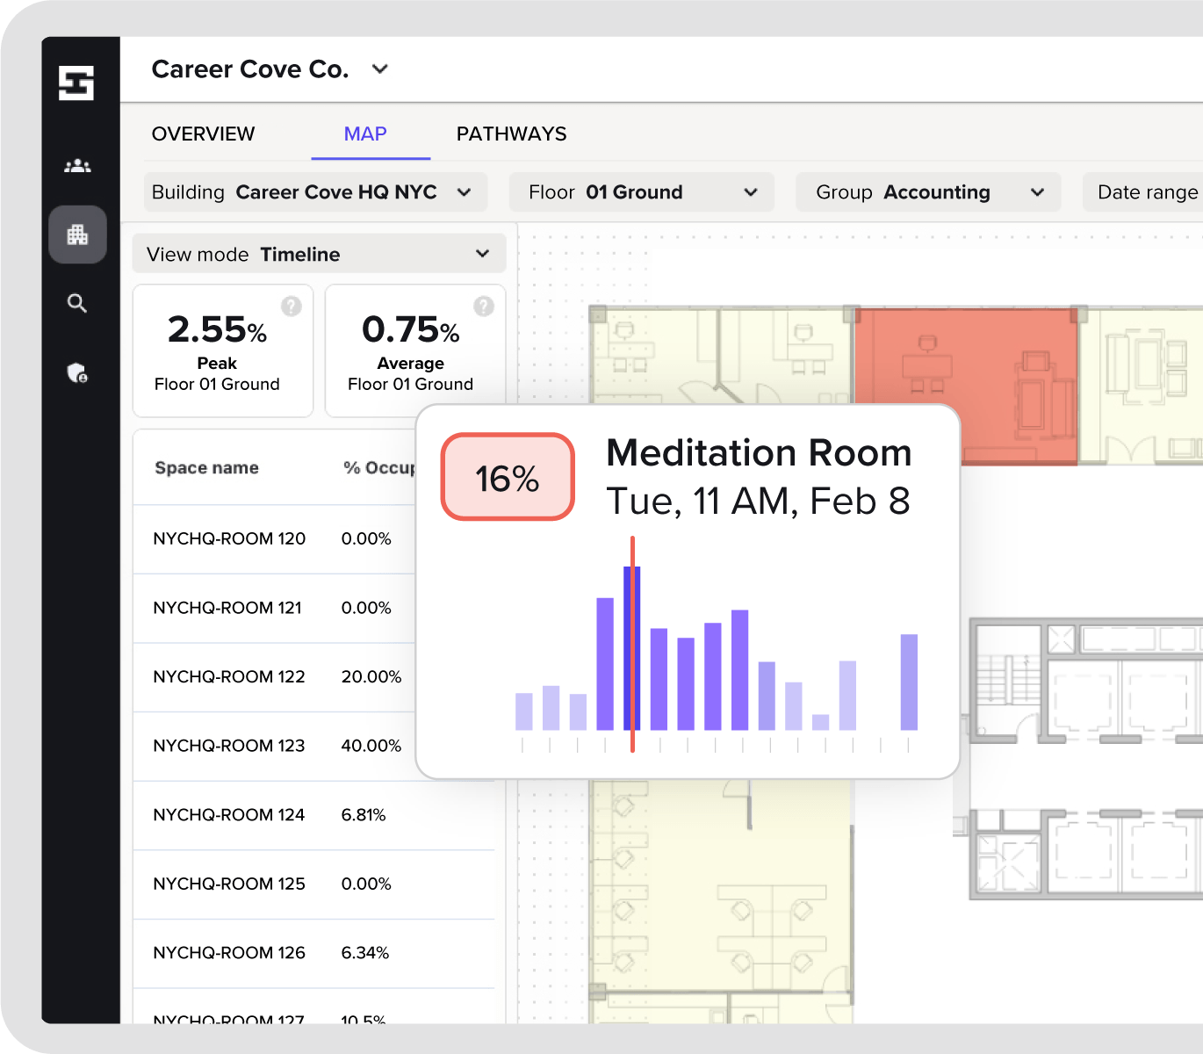Switch to the PATHWAYS tab
Image resolution: width=1203 pixels, height=1054 pixels.
pyautogui.click(x=511, y=134)
